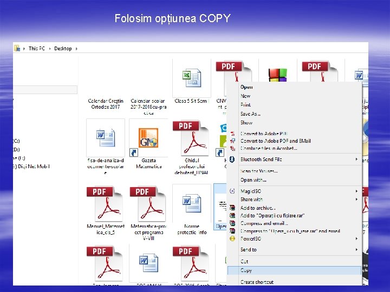Click Desktop in the address bar
Viewport: 390px width, 292px height.
(63, 49)
